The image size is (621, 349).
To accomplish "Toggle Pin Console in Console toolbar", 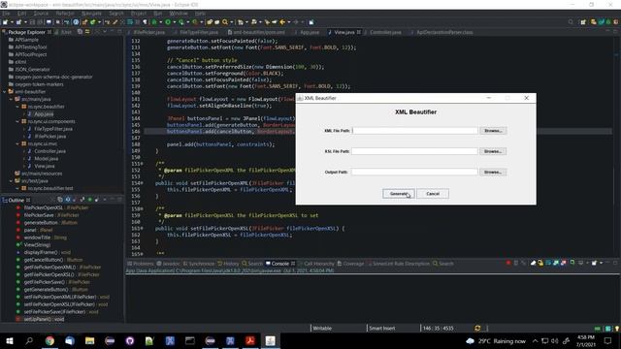I will click(572, 262).
